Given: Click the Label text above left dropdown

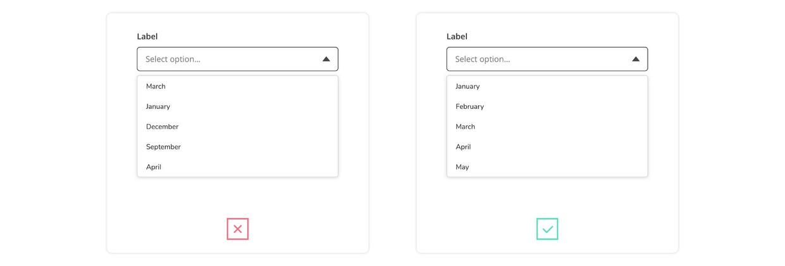Looking at the screenshot, I should 148,37.
